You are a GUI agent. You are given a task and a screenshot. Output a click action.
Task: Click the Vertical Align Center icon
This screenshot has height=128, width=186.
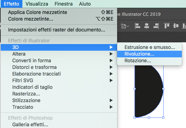point(176,26)
